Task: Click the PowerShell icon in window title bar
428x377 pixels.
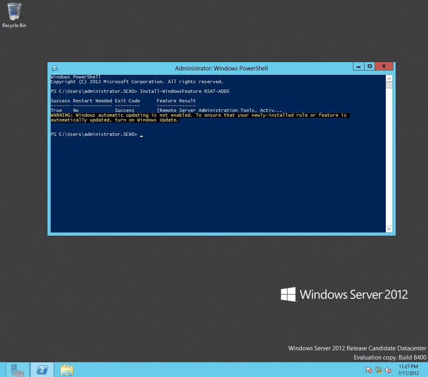Action: pyautogui.click(x=55, y=68)
